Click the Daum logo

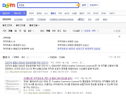click(9, 5)
